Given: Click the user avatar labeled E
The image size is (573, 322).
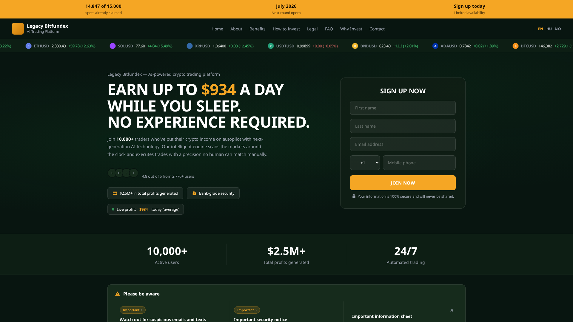Looking at the screenshot, I should pyautogui.click(x=112, y=173).
